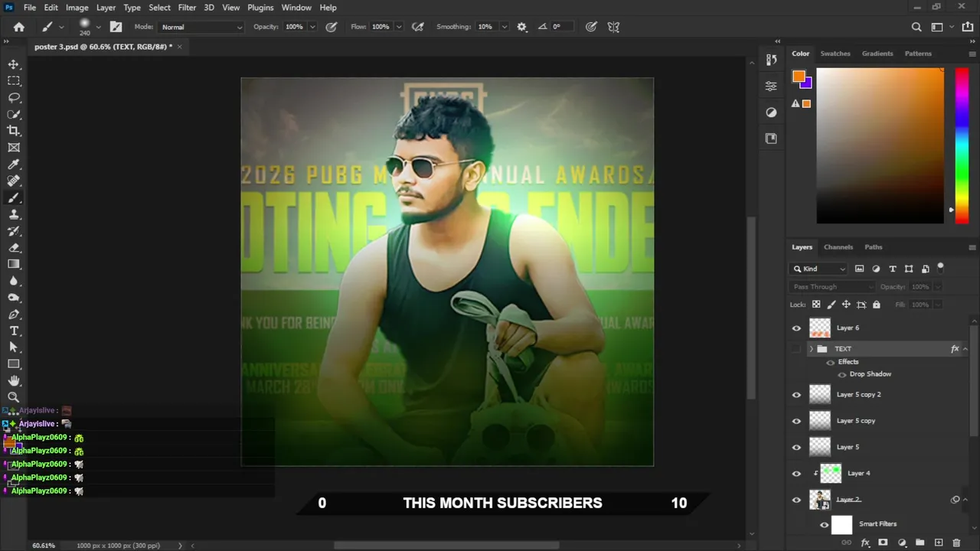Add a layer mask from Layers footer
Viewport: 980px width, 551px height.
tap(883, 543)
